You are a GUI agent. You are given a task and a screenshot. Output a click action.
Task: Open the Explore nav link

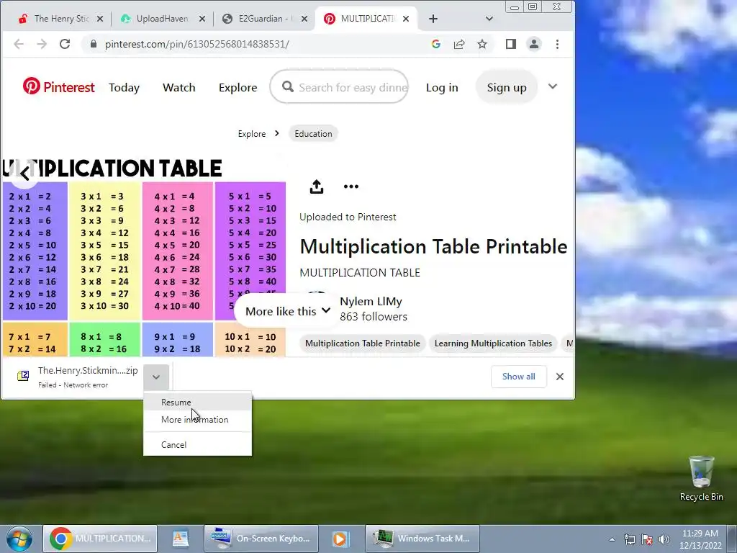[x=238, y=87]
